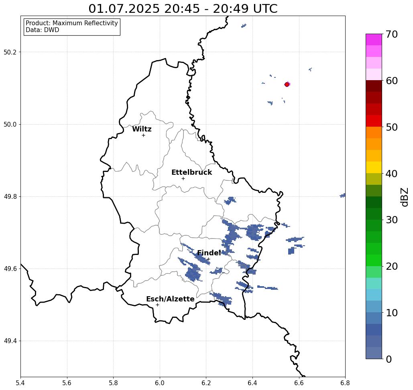Pick the dark green colorbar segment near 30

pyautogui.click(x=374, y=214)
